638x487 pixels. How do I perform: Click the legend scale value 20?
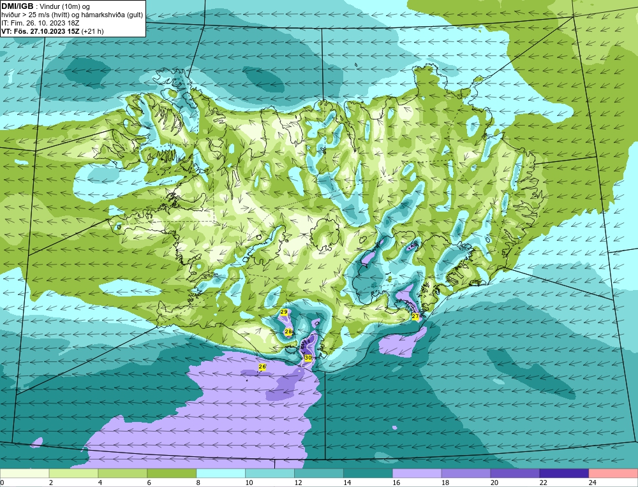[x=494, y=483]
